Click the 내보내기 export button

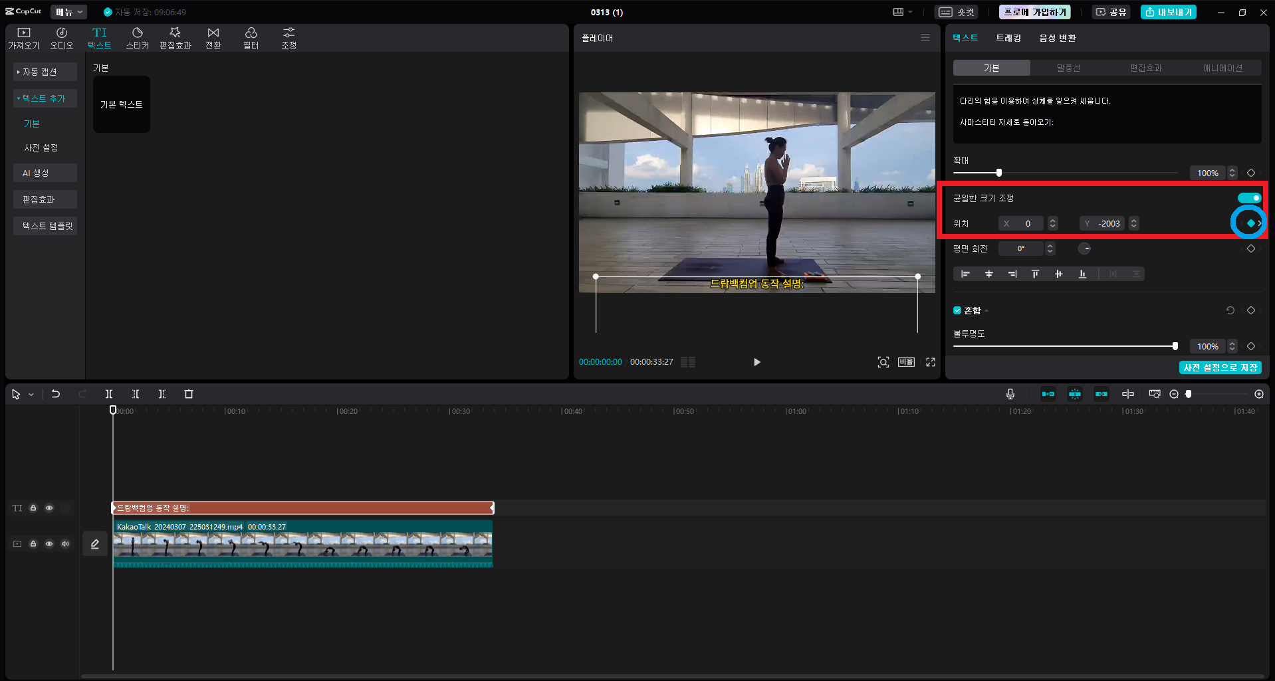(x=1169, y=12)
